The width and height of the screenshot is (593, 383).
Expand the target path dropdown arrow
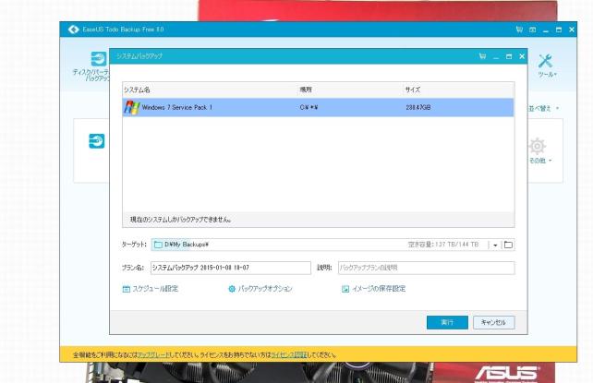point(495,245)
